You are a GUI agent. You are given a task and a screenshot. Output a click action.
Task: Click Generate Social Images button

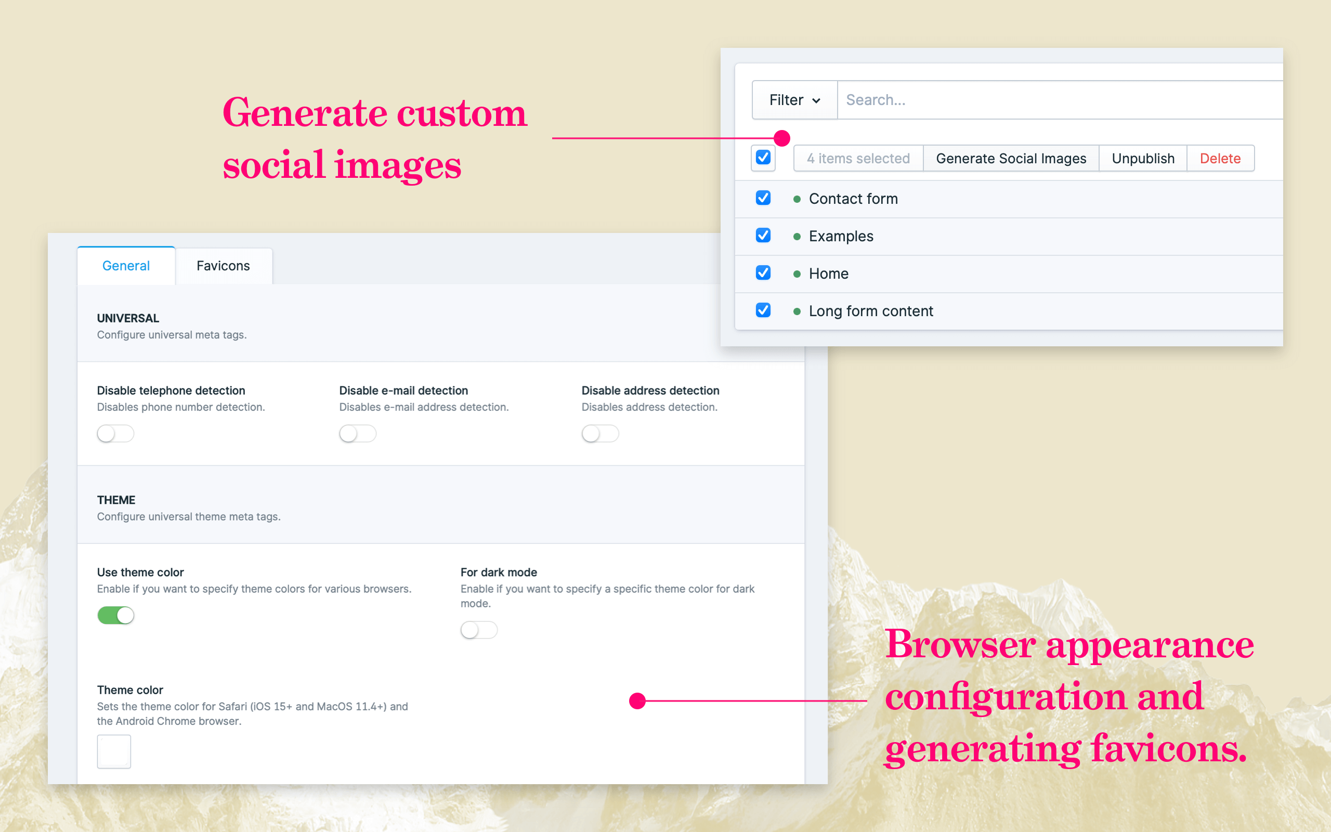(x=1010, y=159)
